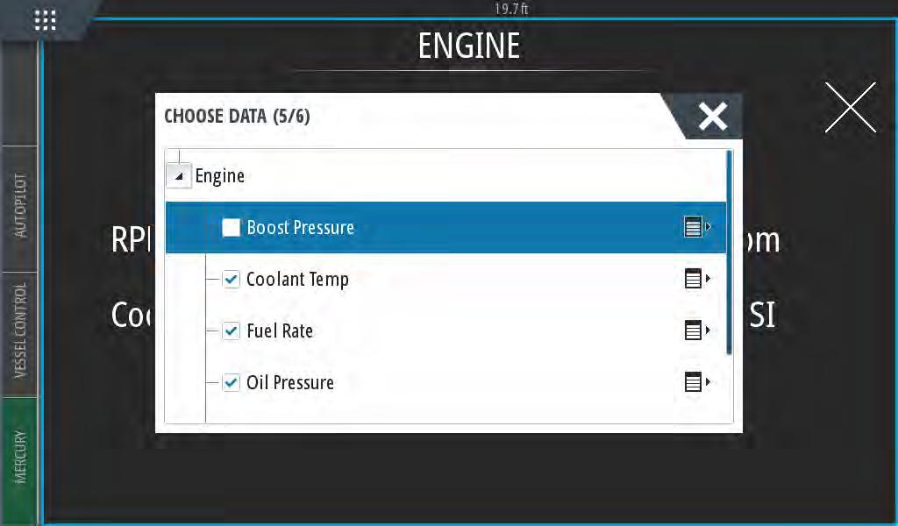Uncheck the Coolant Temp checkbox
The height and width of the screenshot is (526, 898).
232,280
